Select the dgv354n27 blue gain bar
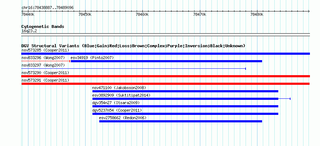This screenshot has width=320, height=146. point(185,106)
